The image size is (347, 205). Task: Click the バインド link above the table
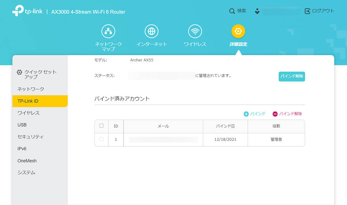[257, 114]
